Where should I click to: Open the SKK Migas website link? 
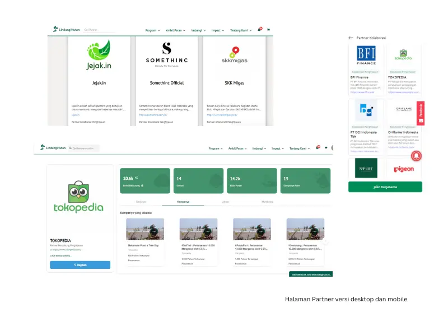(x=222, y=115)
